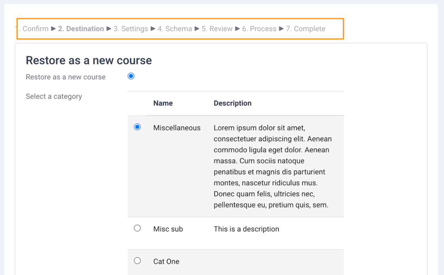Click the arrow between Settings and Schema
The height and width of the screenshot is (275, 444).
[x=153, y=29]
